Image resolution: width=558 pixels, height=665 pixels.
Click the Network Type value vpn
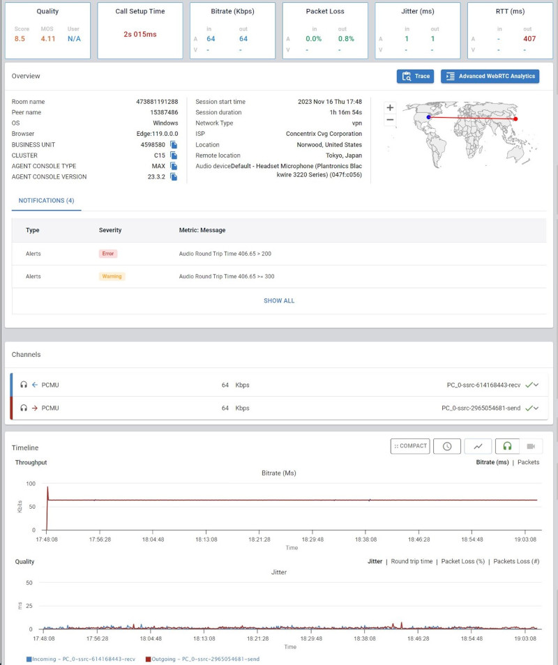pyautogui.click(x=357, y=123)
